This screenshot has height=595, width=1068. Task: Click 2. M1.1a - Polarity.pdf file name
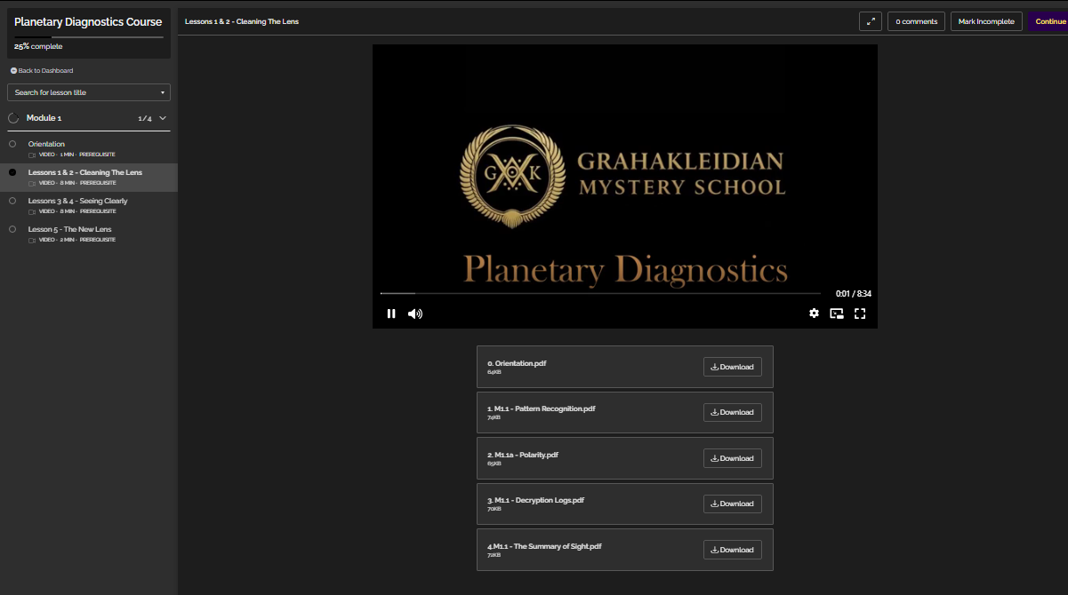coord(523,455)
